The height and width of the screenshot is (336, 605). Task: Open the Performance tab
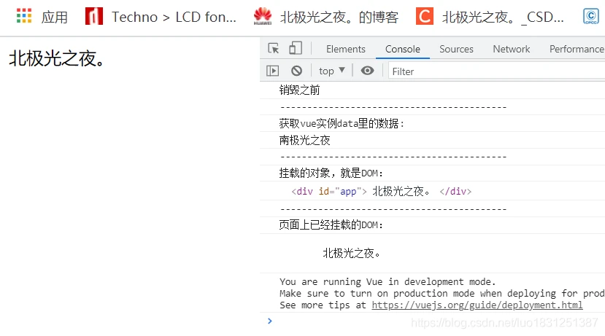pyautogui.click(x=577, y=49)
